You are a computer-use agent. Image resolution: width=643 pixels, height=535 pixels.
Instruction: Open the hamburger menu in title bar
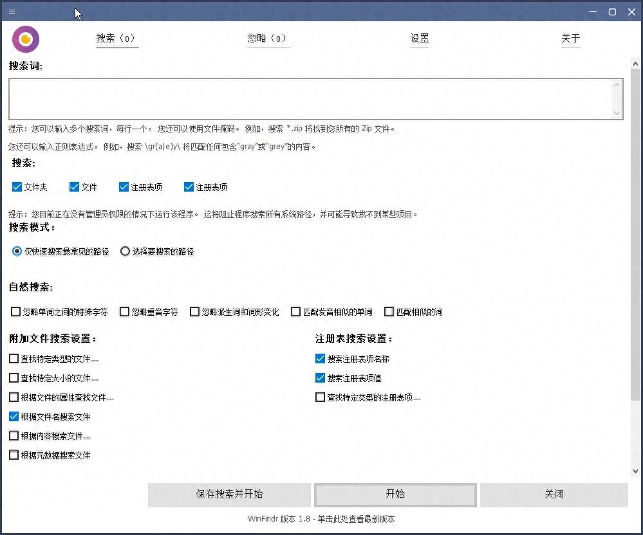pos(12,12)
